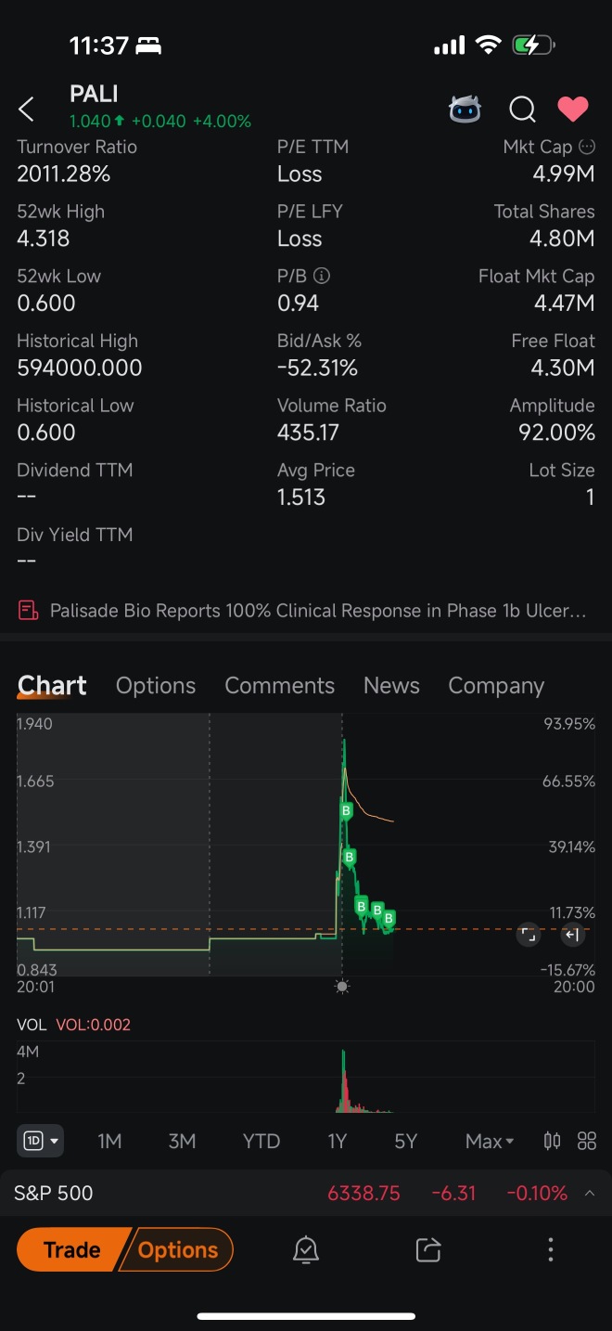Tap the Volume Ratio value 435.17

(x=308, y=433)
